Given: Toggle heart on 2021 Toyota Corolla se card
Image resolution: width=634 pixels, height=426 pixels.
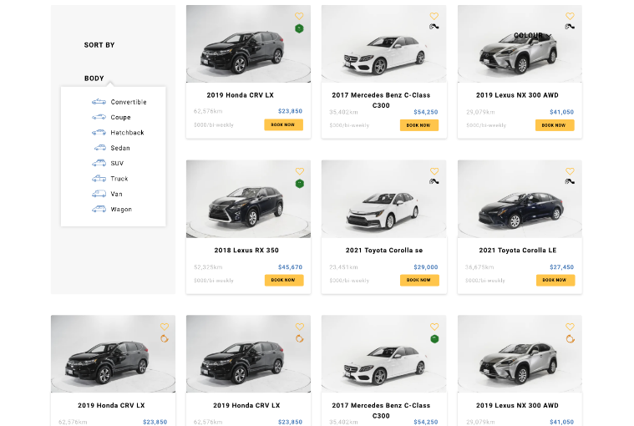Looking at the screenshot, I should point(434,171).
